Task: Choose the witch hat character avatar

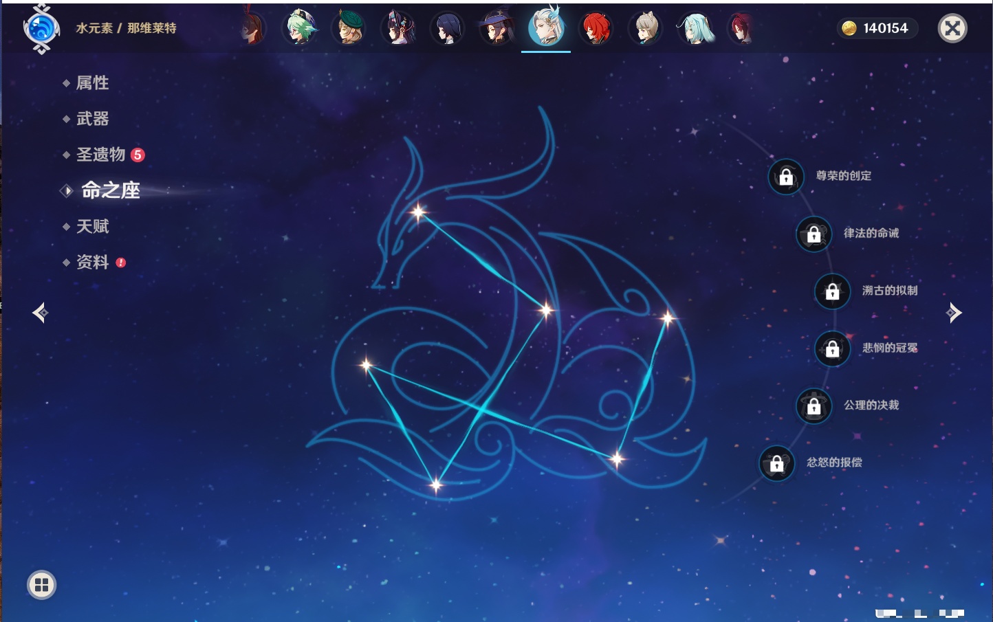Action: 497,28
